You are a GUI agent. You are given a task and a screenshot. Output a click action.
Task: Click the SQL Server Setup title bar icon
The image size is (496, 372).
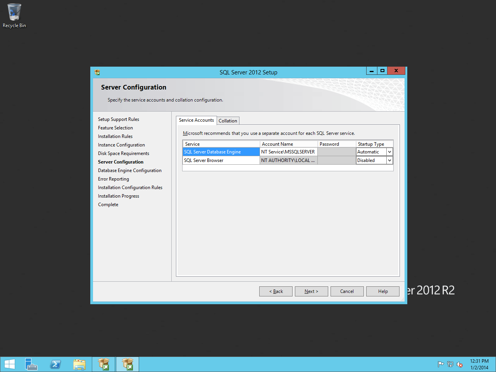(97, 72)
